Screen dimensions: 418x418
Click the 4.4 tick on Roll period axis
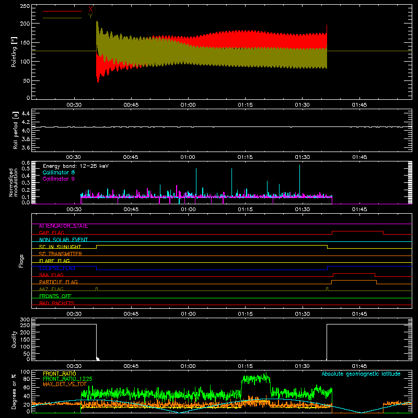[26, 113]
